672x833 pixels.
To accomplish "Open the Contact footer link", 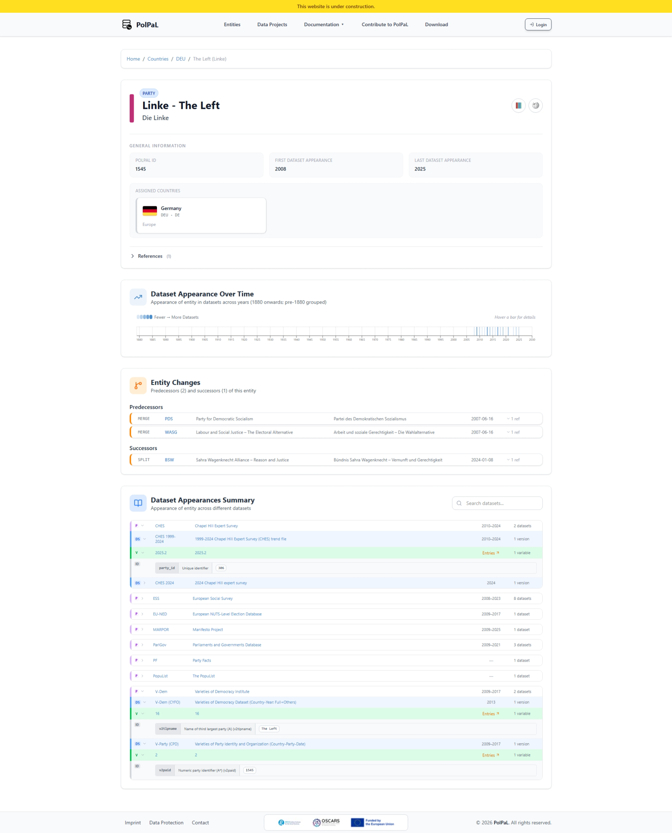I will 200,823.
